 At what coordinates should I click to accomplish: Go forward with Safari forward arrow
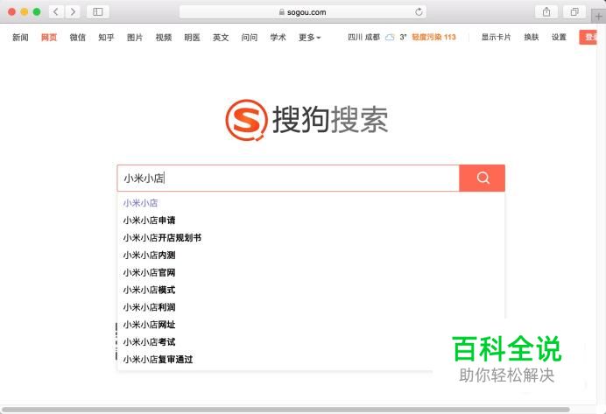73,12
